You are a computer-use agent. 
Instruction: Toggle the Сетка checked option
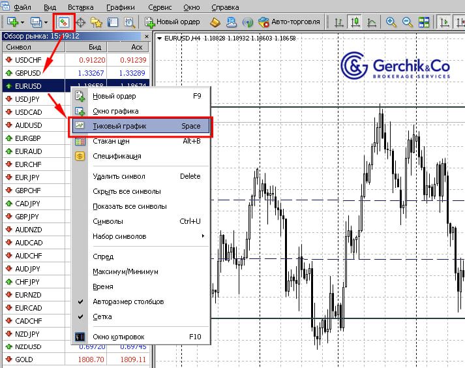pos(102,316)
